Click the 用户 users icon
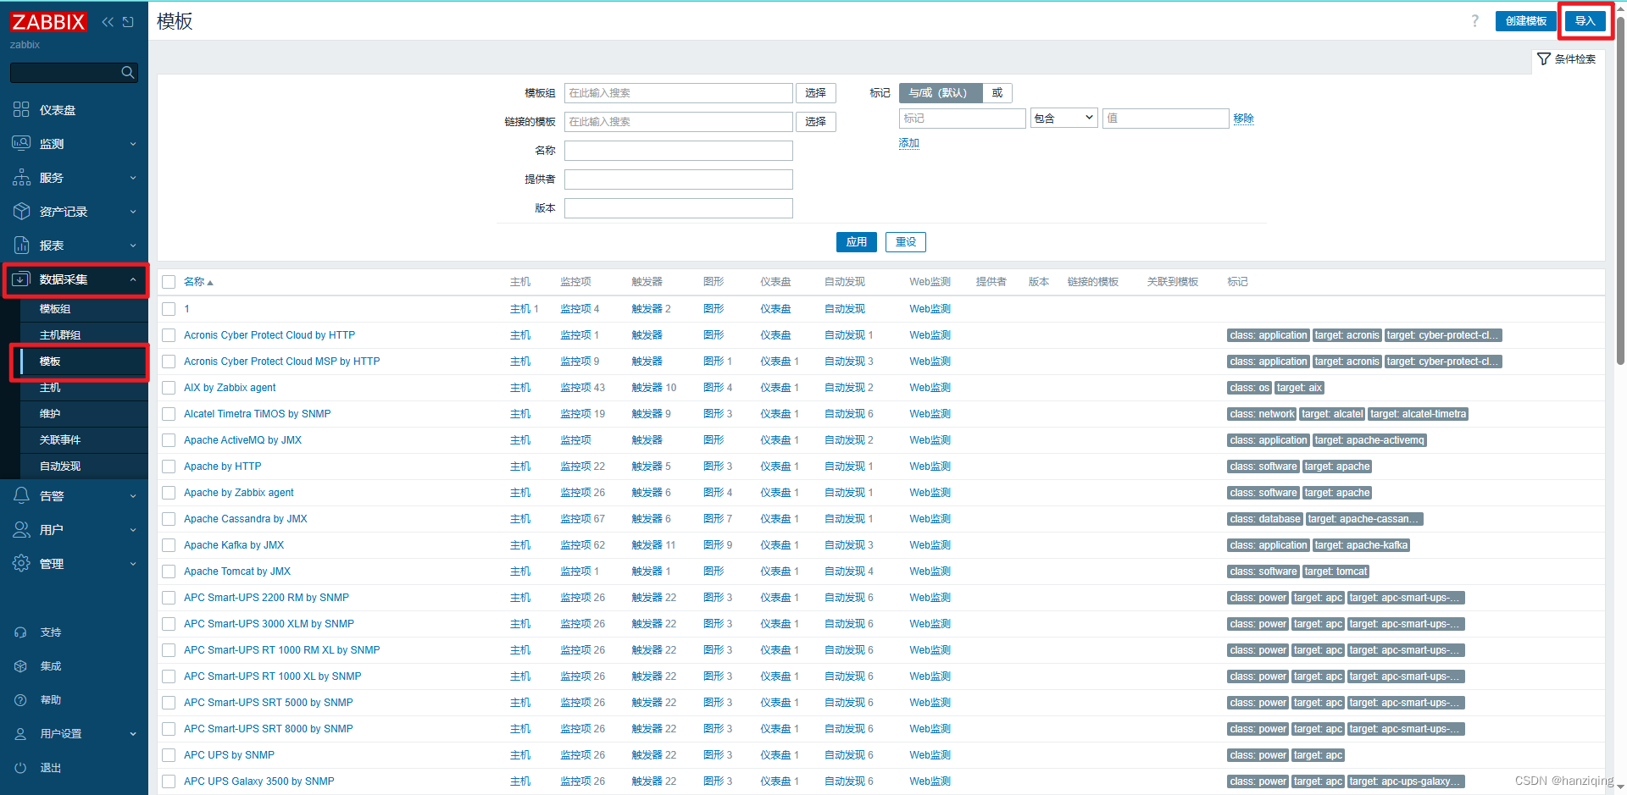 [21, 530]
